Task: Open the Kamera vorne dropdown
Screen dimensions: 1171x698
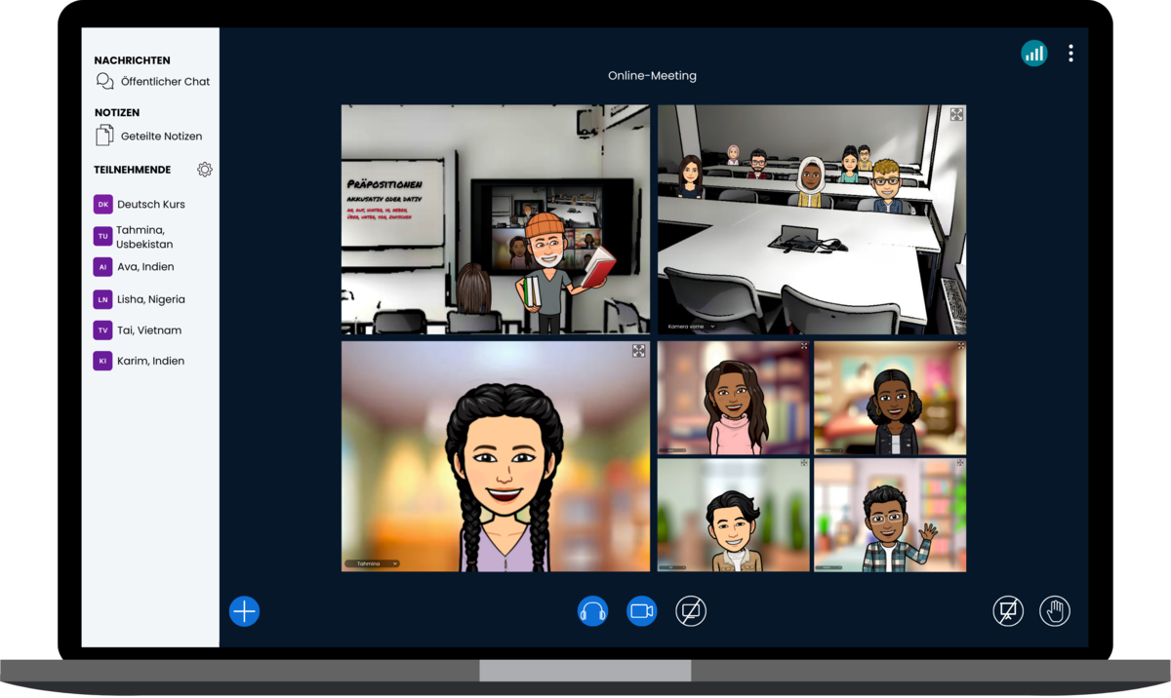Action: coord(691,327)
